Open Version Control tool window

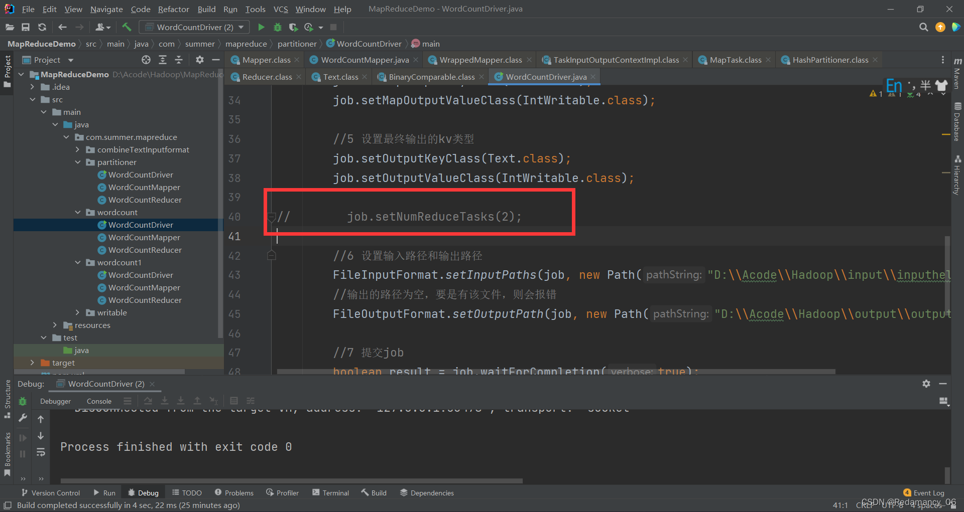(50, 493)
